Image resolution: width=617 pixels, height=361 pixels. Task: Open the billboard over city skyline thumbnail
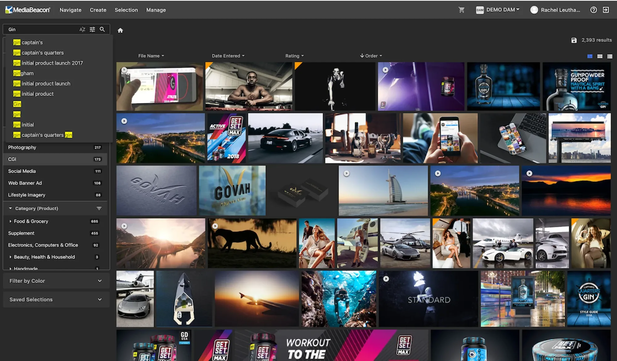coord(579,138)
